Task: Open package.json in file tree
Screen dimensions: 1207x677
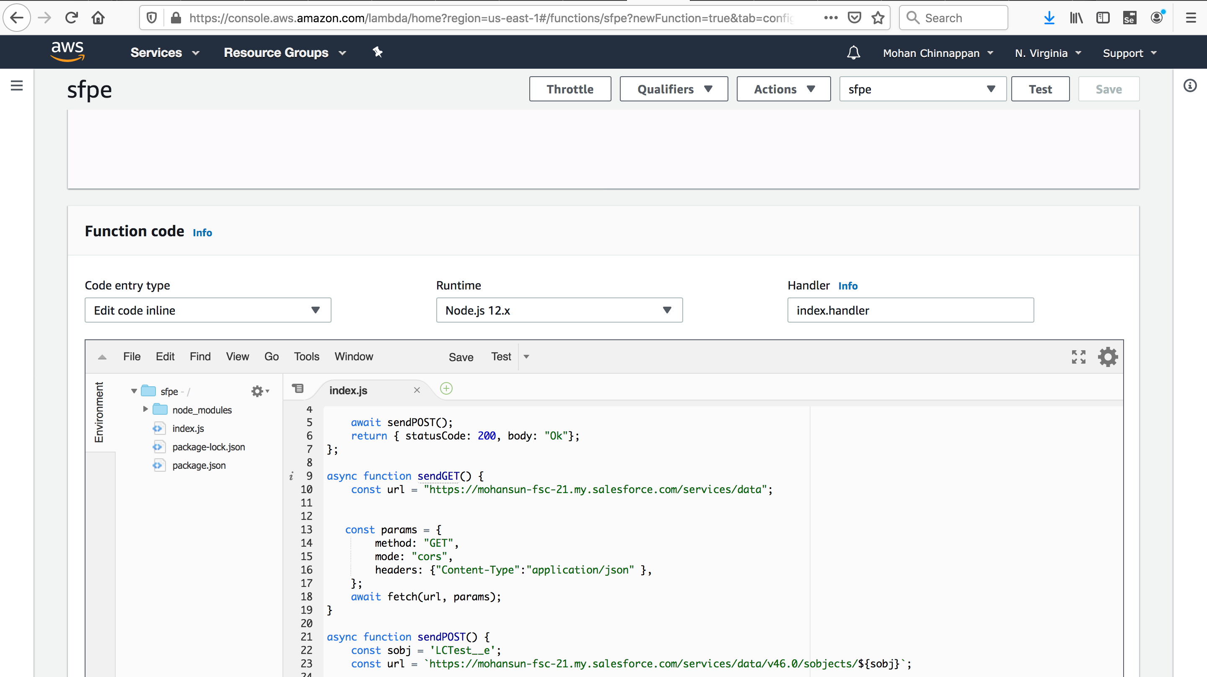Action: coord(199,465)
